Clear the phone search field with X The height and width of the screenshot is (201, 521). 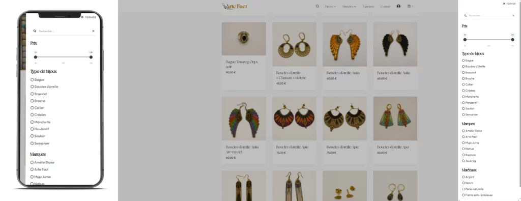point(93,31)
